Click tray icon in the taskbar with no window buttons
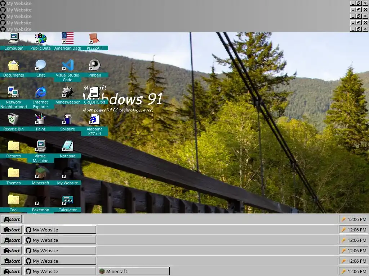The image size is (369, 276). pos(343,219)
